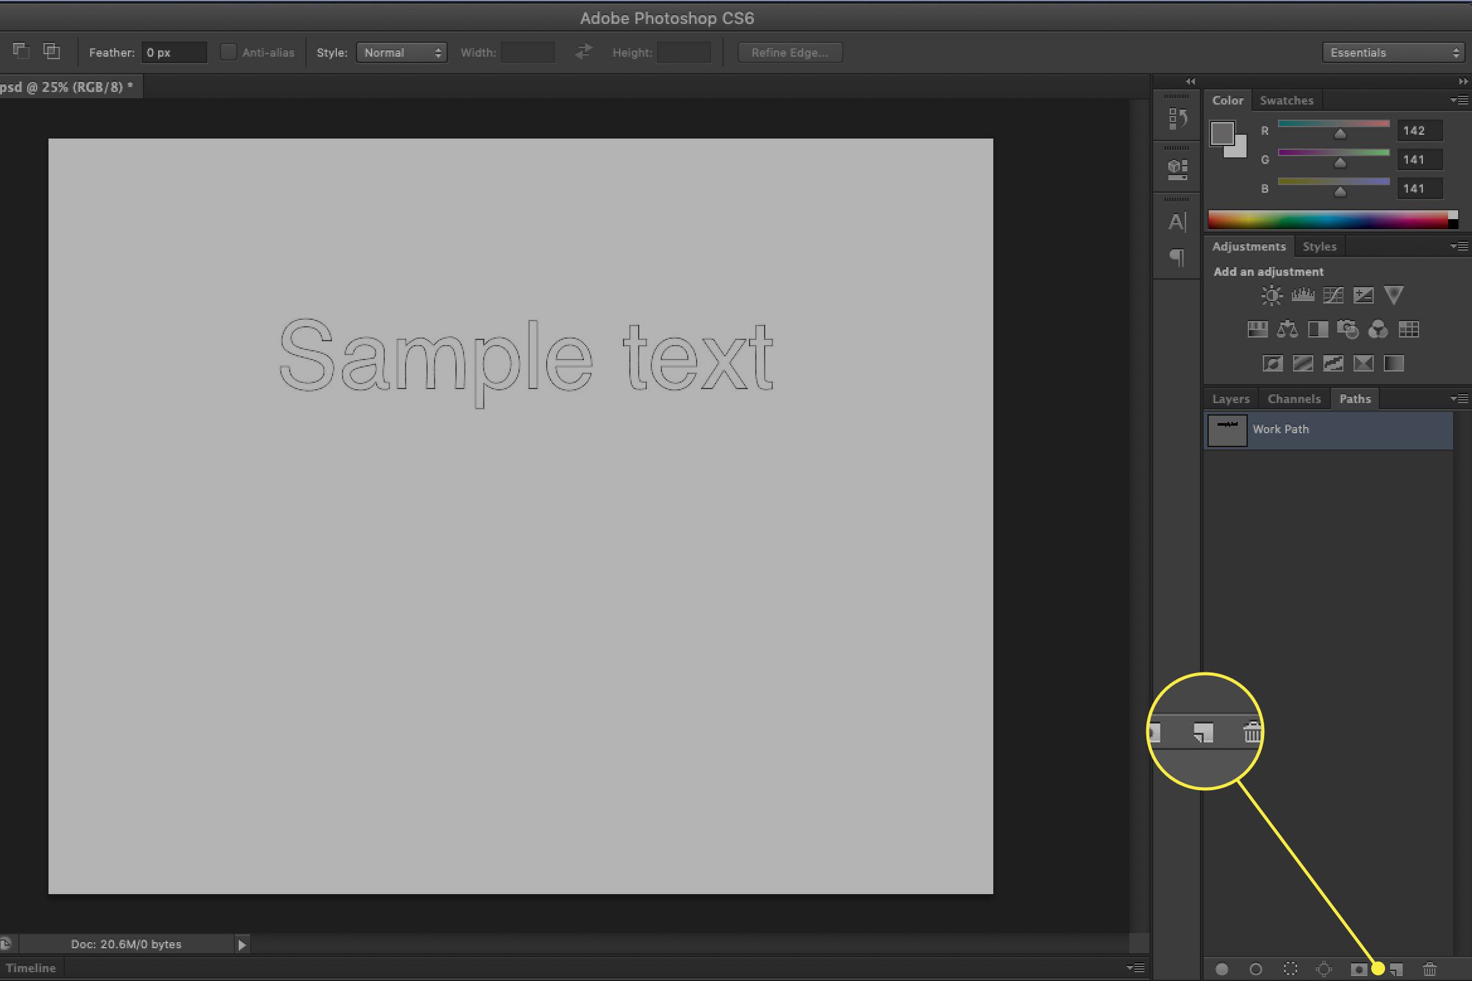
Task: Click the Refine Edge button
Action: [789, 53]
